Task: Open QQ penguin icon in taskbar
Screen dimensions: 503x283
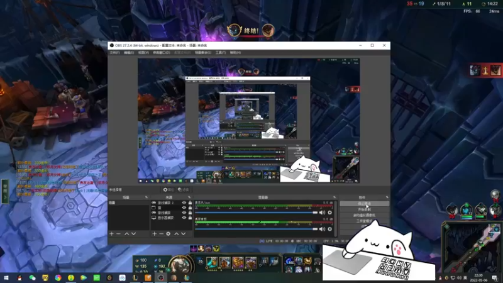Action: click(19, 278)
